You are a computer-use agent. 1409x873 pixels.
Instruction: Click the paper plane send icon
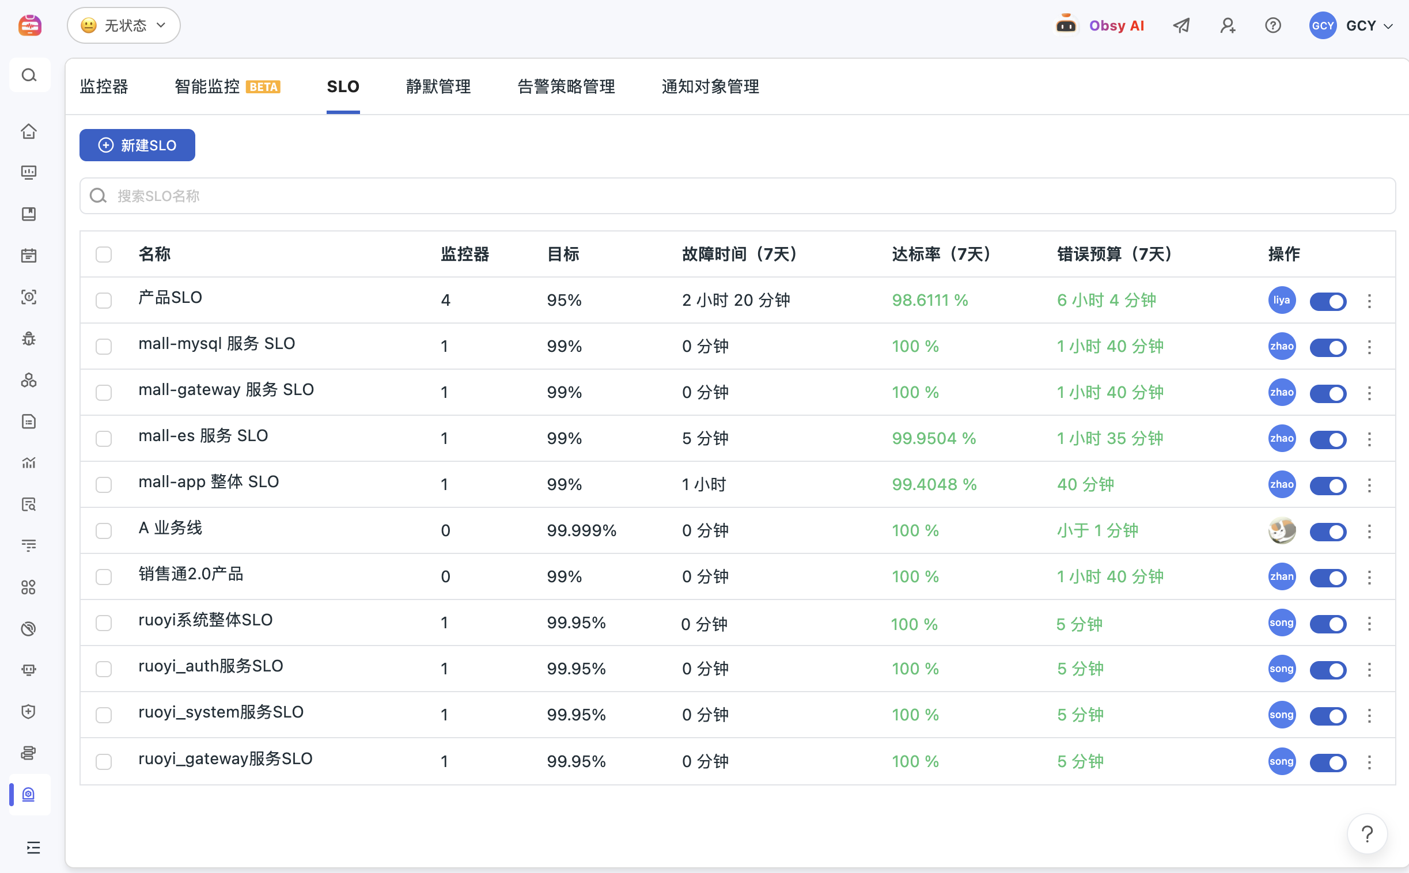[x=1181, y=25]
